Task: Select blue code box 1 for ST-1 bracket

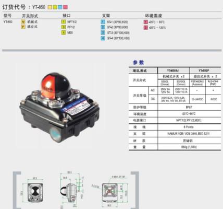Action: [x=103, y=22]
